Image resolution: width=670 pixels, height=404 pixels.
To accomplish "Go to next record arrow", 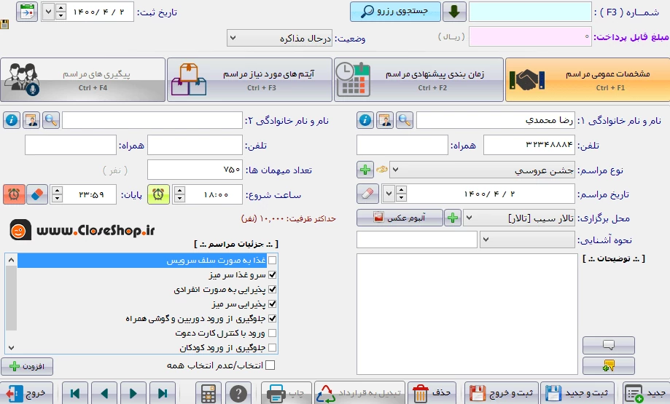I will coord(133,393).
